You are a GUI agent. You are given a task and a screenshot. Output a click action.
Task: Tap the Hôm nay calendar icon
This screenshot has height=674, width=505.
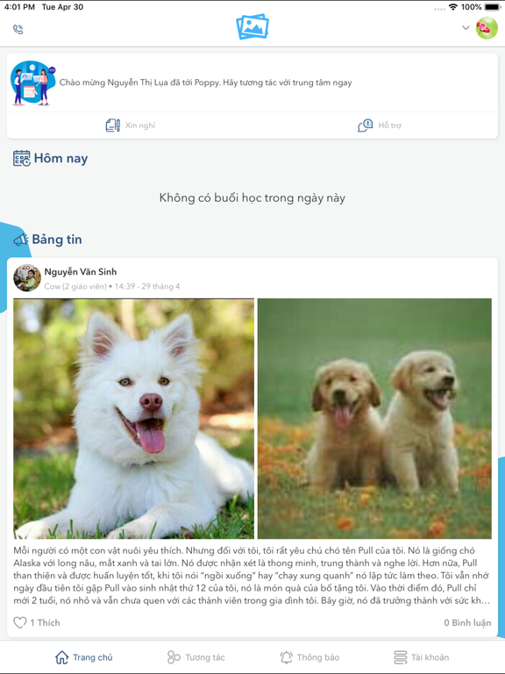pos(21,158)
